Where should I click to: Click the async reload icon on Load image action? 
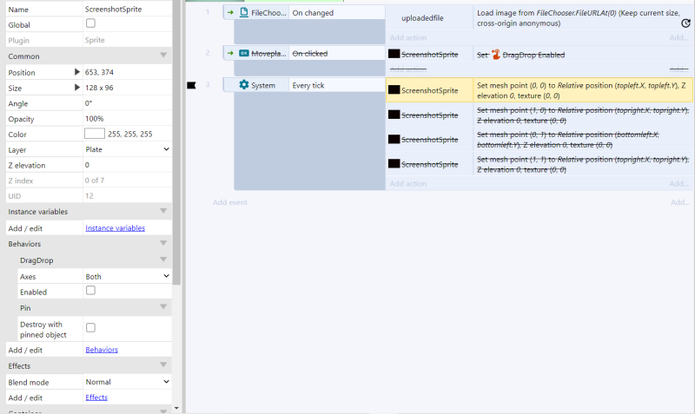point(685,23)
